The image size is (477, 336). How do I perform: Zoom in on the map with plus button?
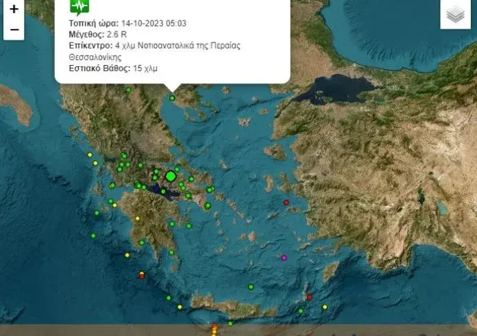(14, 9)
